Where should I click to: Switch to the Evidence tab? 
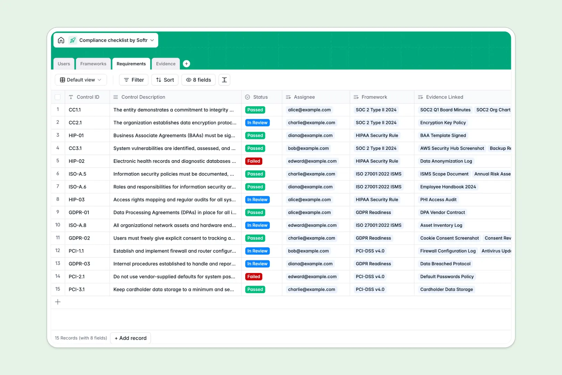165,64
